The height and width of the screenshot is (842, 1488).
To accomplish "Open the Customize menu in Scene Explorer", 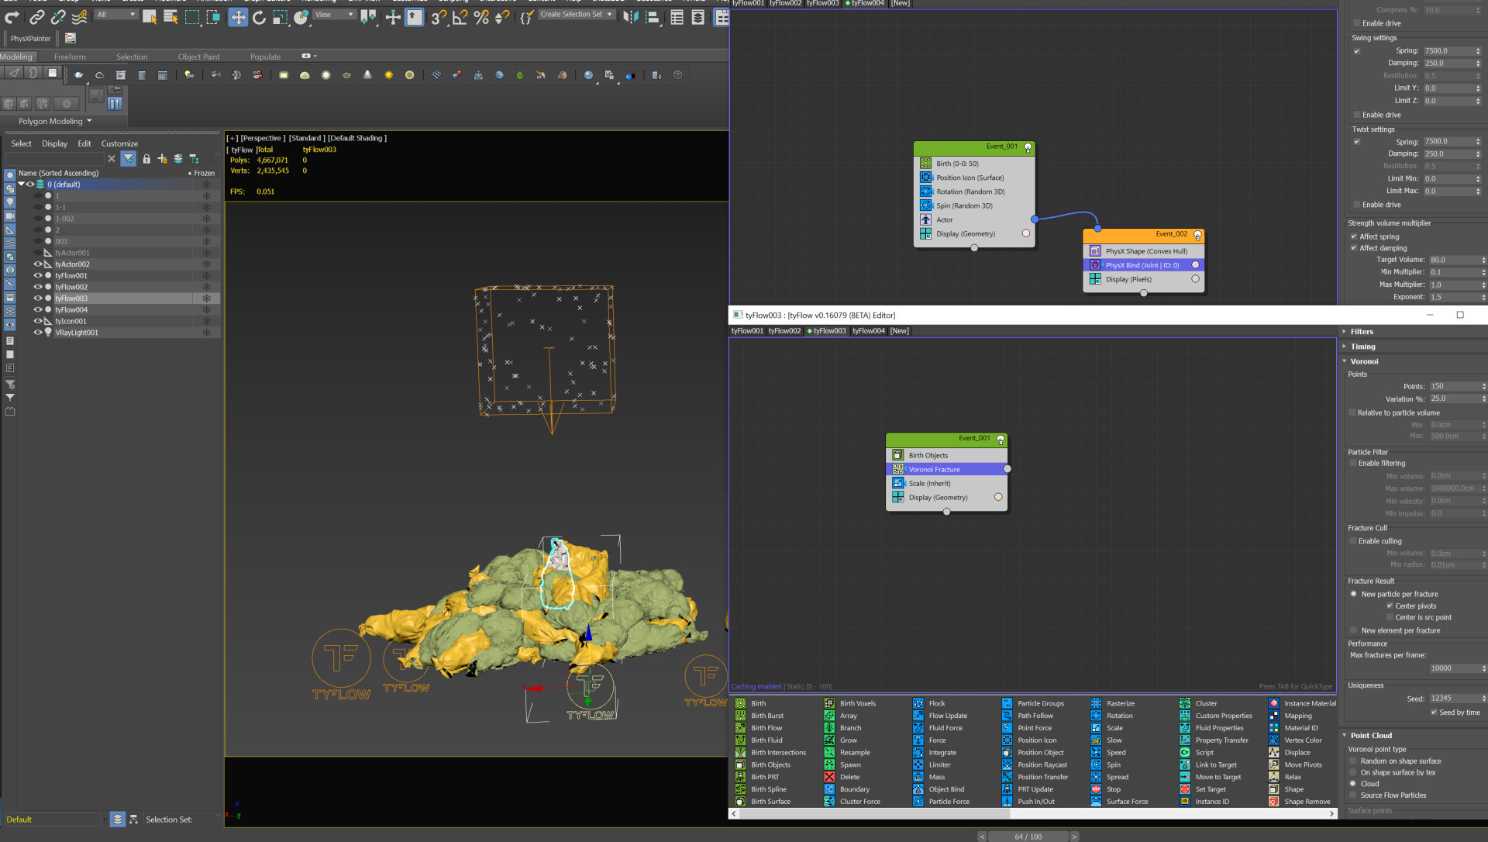I will coord(119,143).
